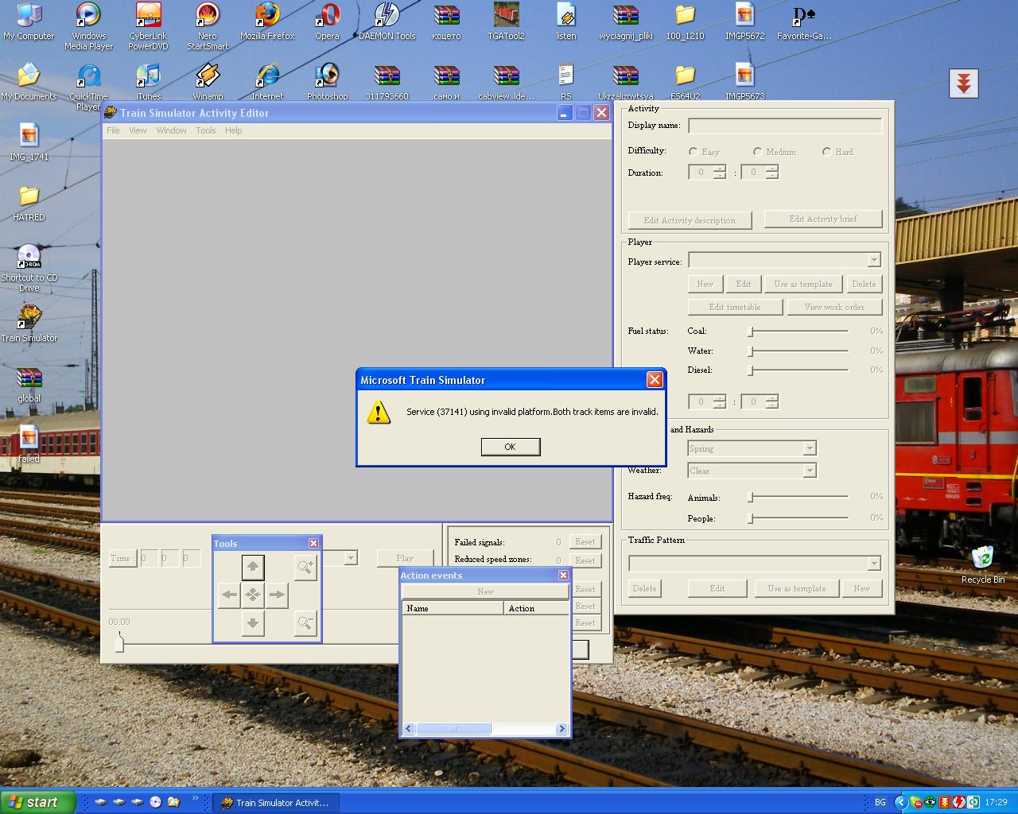Click Edit timetable button

(735, 307)
